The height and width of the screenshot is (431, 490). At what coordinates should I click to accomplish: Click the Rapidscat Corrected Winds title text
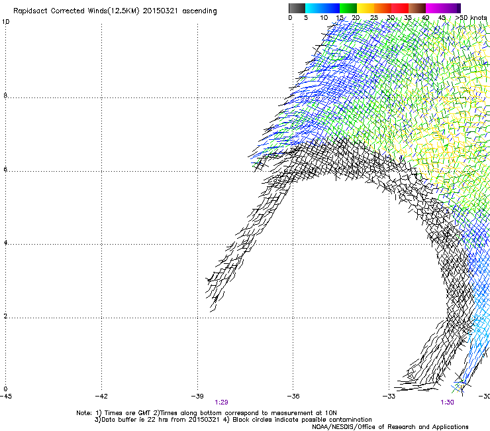[x=115, y=11]
